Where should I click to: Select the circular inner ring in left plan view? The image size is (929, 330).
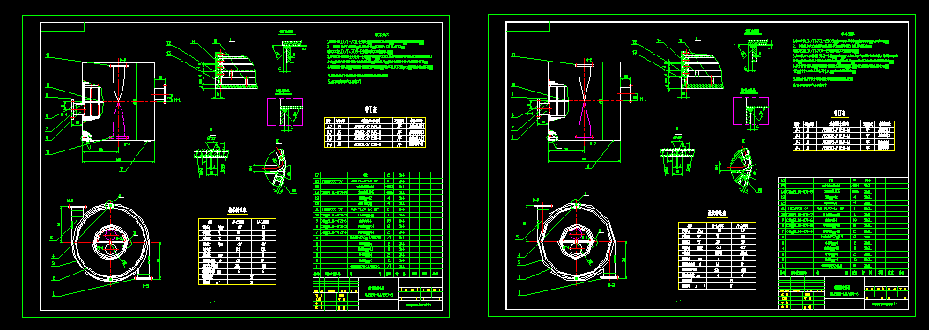111,242
